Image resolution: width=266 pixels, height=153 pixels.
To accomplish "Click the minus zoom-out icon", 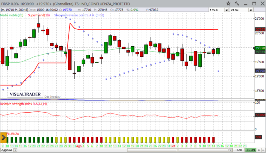I will (263, 150).
